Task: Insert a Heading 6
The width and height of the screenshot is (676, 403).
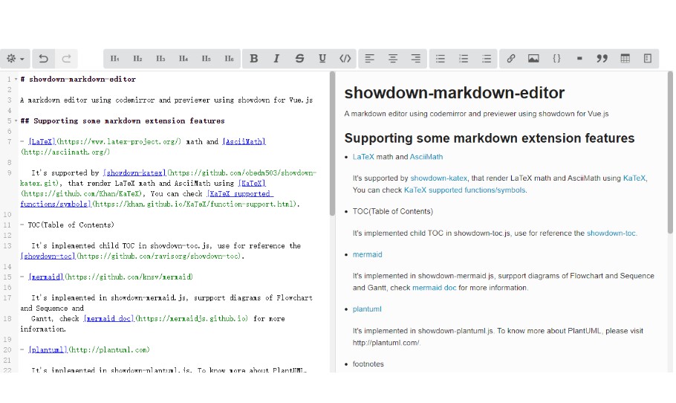Action: tap(229, 59)
